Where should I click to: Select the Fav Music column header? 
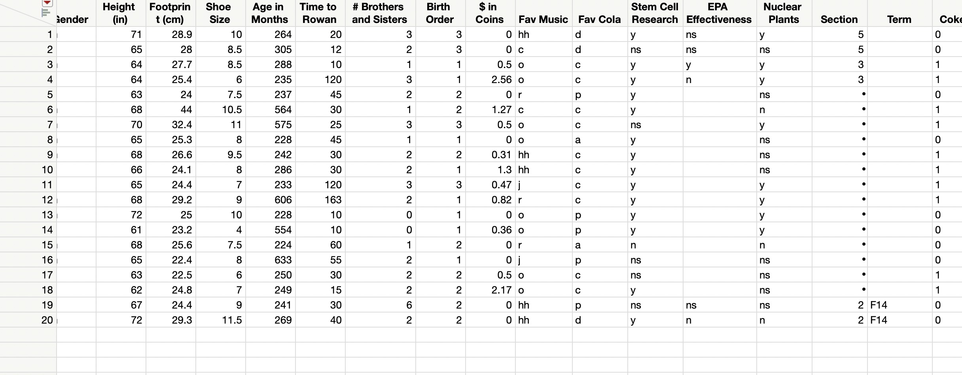click(x=543, y=19)
